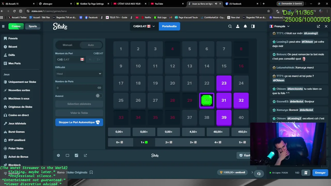Click the Canadian flag in bet amount field

[82, 59]
